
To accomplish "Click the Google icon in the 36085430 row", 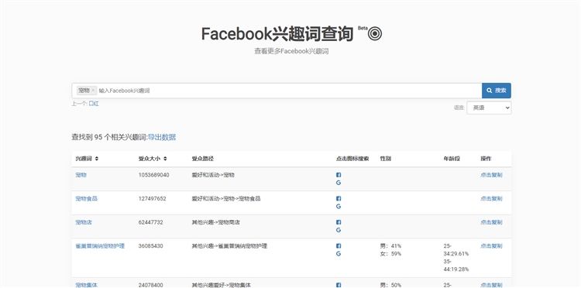I will pos(339,254).
